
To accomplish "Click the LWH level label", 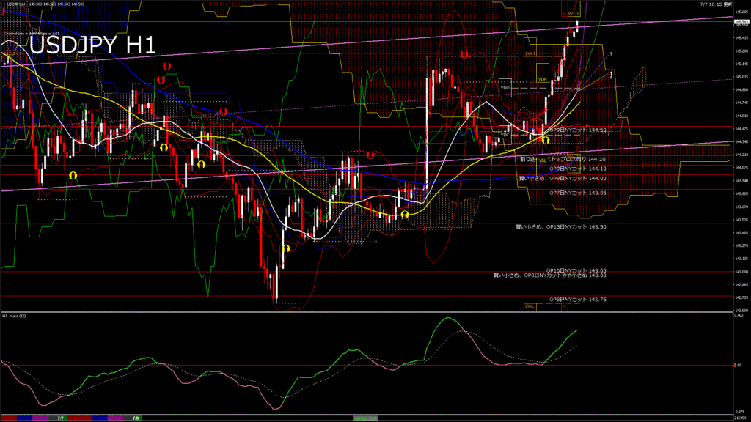I will tap(530, 53).
